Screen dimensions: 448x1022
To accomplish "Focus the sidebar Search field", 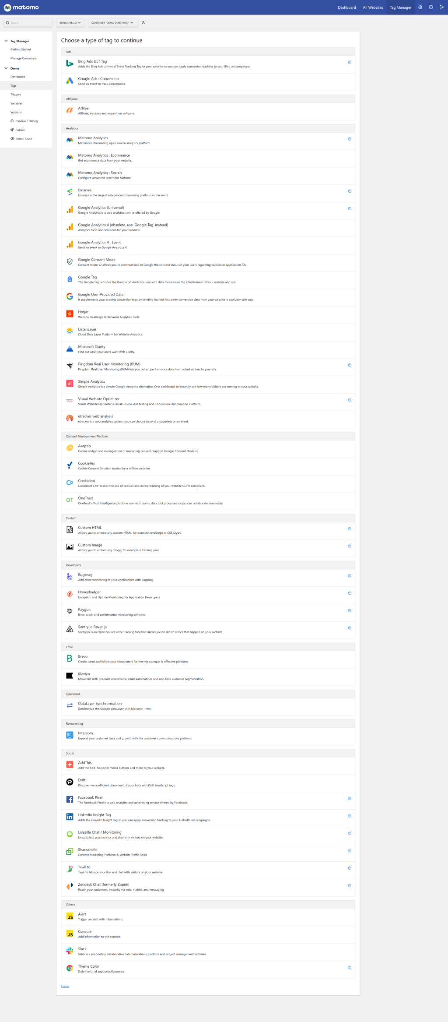I will (x=28, y=23).
